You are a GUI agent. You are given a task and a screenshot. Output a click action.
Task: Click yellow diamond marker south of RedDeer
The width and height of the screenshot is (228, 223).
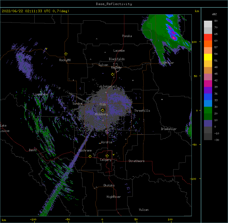tap(112, 74)
